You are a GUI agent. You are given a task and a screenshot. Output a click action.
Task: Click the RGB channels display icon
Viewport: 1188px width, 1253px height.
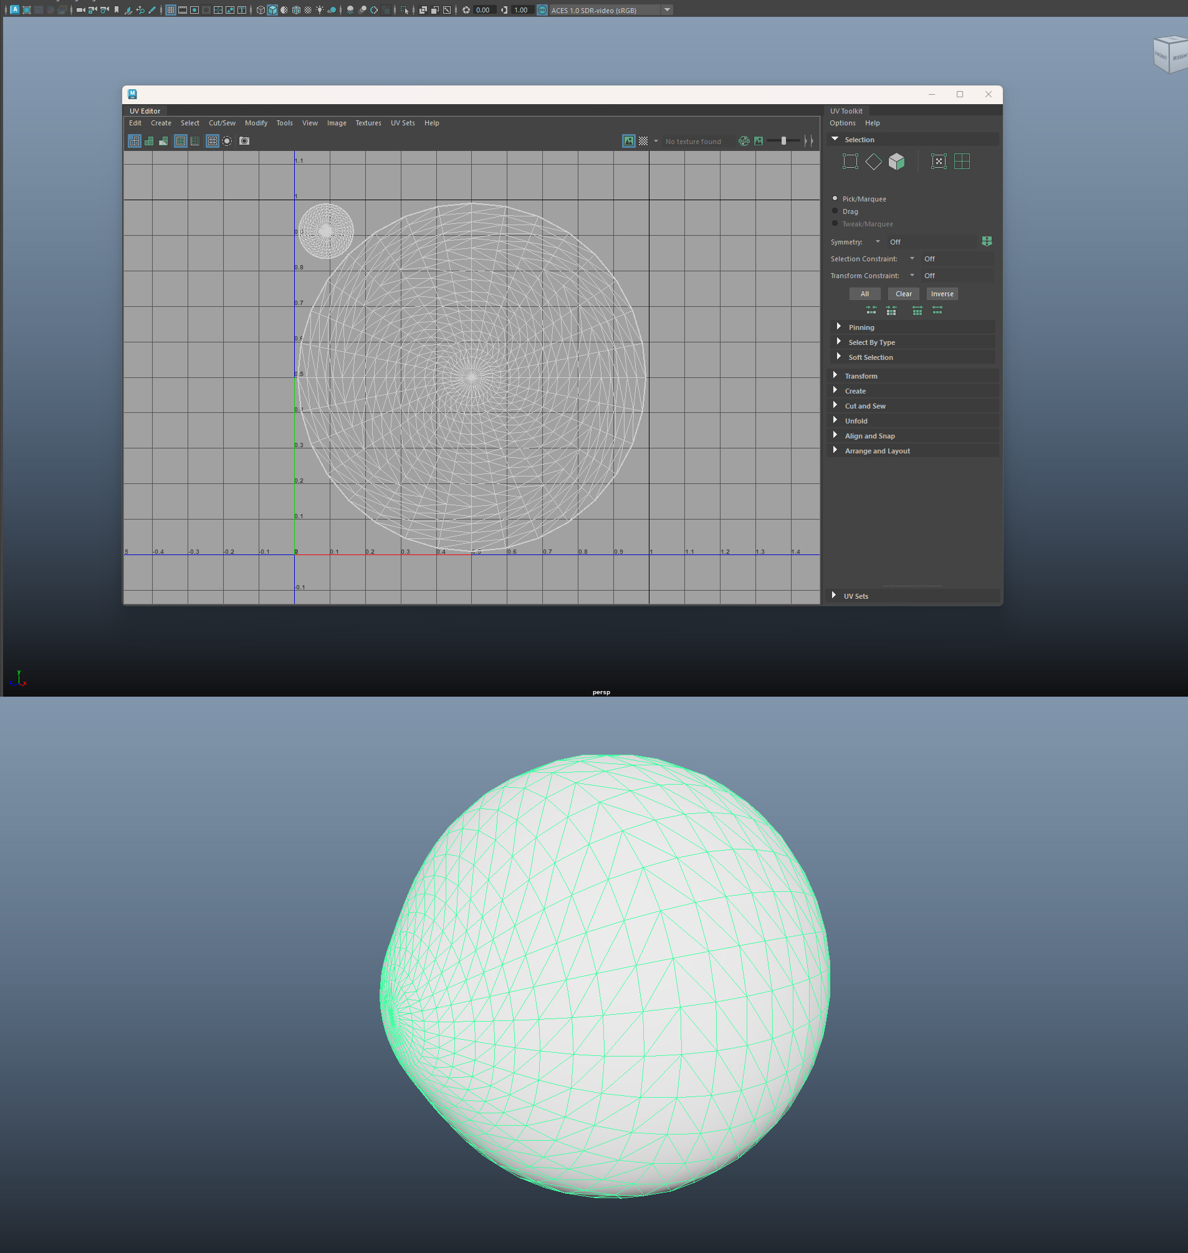(x=744, y=141)
